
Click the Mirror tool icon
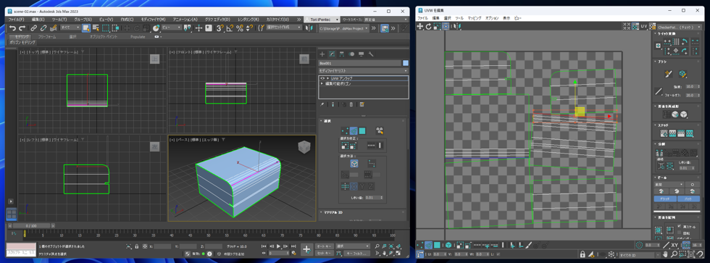[309, 28]
